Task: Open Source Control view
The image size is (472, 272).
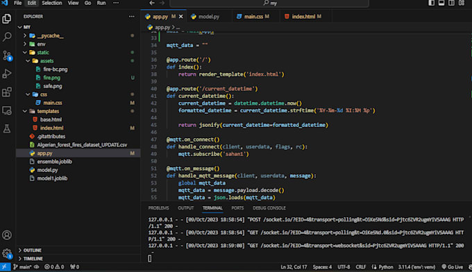Action: tap(7, 56)
